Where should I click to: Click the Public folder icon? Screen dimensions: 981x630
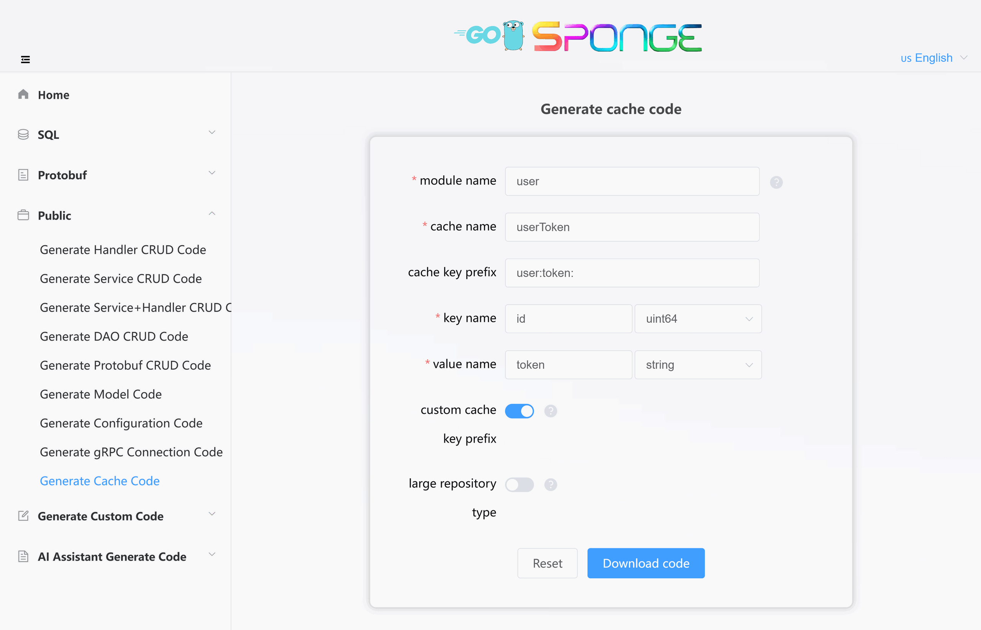tap(23, 215)
